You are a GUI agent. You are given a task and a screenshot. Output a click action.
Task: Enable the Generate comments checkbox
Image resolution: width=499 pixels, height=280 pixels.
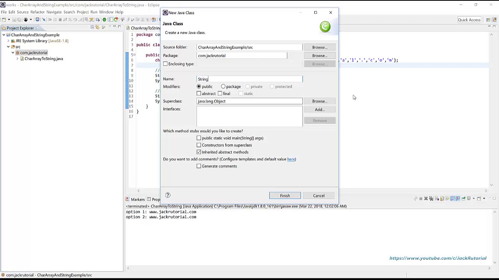coord(199,166)
